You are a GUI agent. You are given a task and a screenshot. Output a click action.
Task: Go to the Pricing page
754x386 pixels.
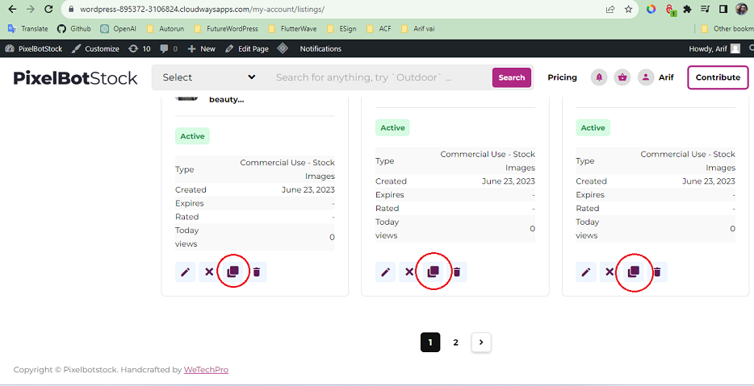tap(562, 77)
